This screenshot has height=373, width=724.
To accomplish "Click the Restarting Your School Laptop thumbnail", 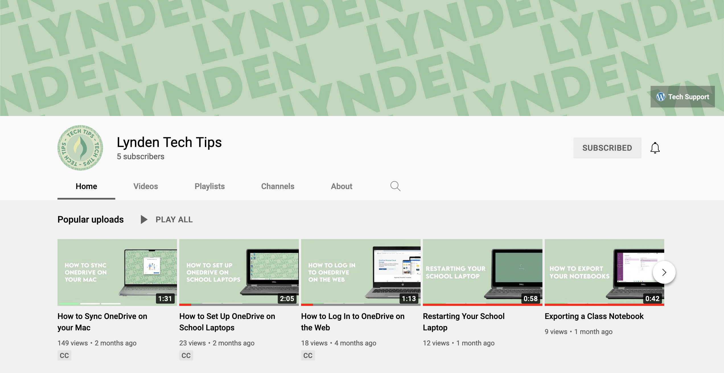I will [483, 272].
